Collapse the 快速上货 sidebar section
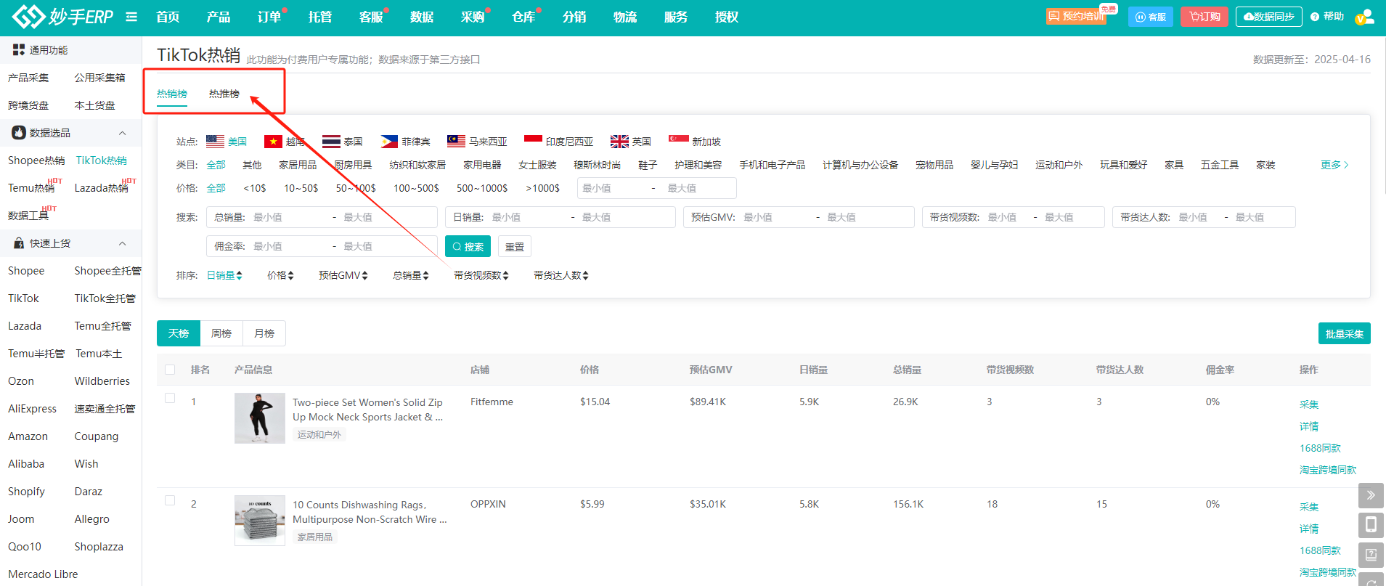The width and height of the screenshot is (1386, 586). [122, 243]
